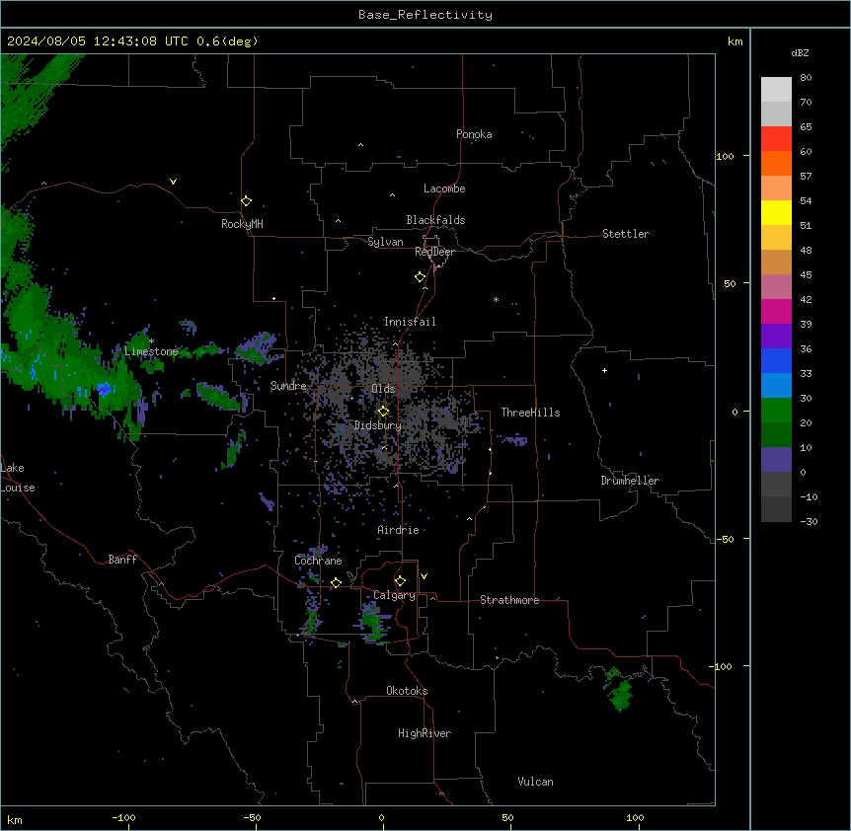
Task: Click the Innisfail city label
Action: point(410,322)
